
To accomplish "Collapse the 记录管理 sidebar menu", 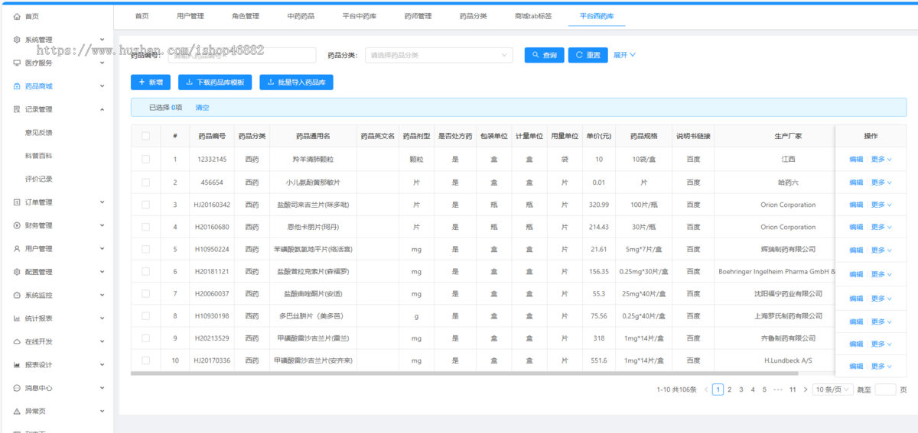I will point(102,109).
